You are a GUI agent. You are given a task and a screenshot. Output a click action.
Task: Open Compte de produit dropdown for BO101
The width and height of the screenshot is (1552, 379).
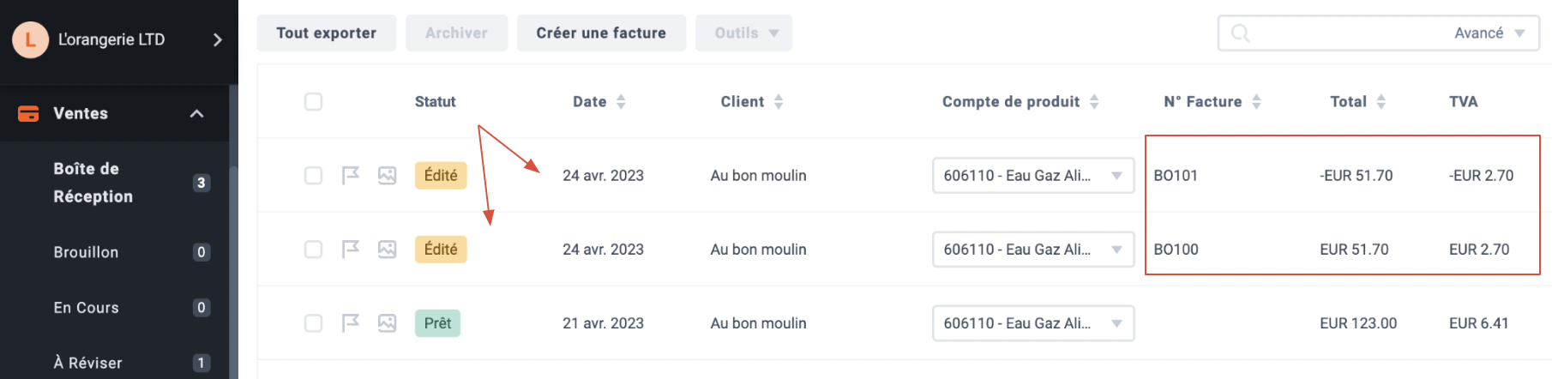(x=1033, y=176)
